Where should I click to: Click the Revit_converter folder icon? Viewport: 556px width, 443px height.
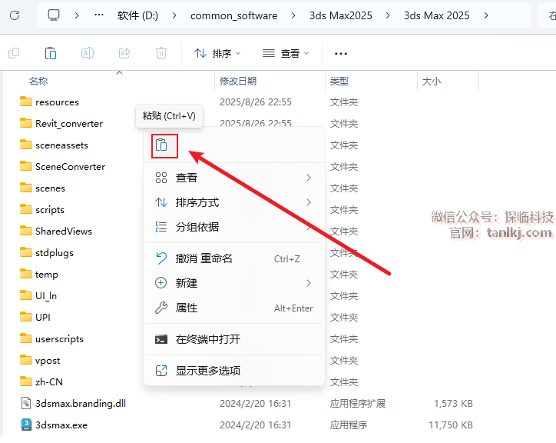point(26,123)
